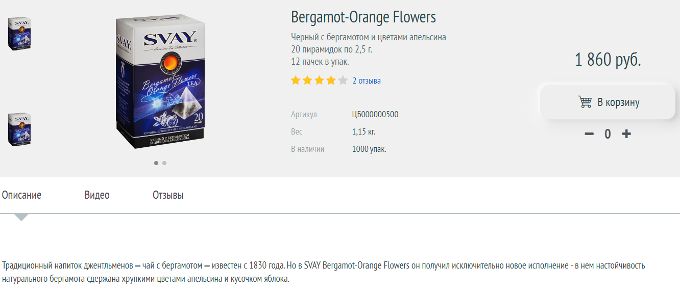Increase quantity with the plus icon

click(626, 134)
